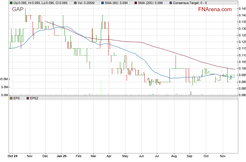Image resolution: width=246 pixels, height=162 pixels.
Task: Click the Oct 24 label on the time axis
Action: [13, 157]
